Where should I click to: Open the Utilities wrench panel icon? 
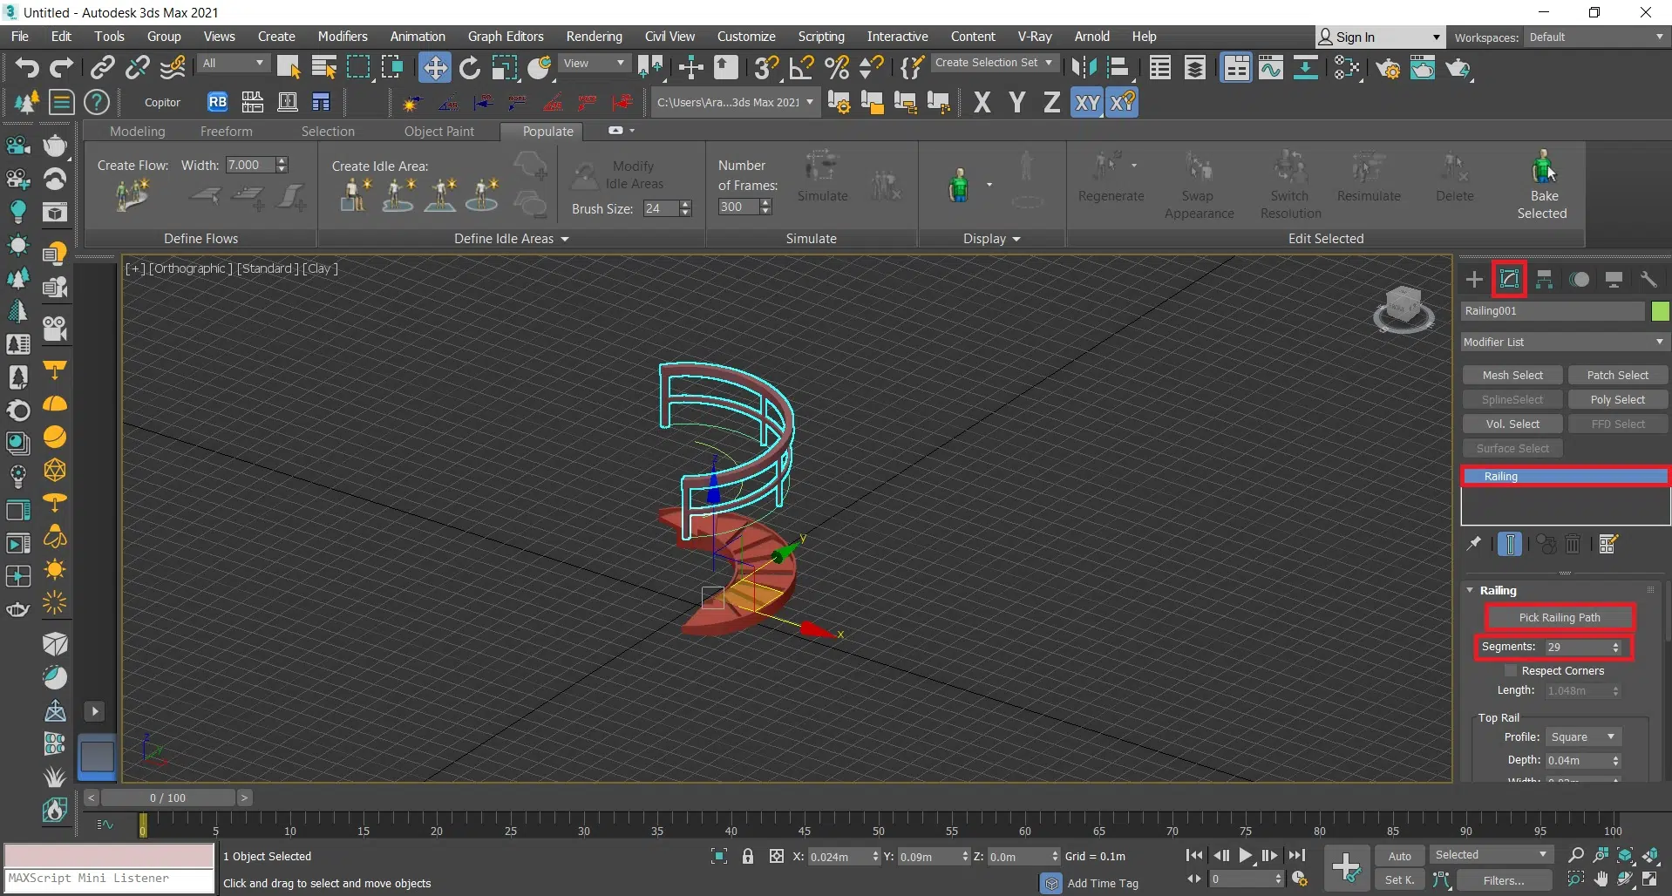1648,279
